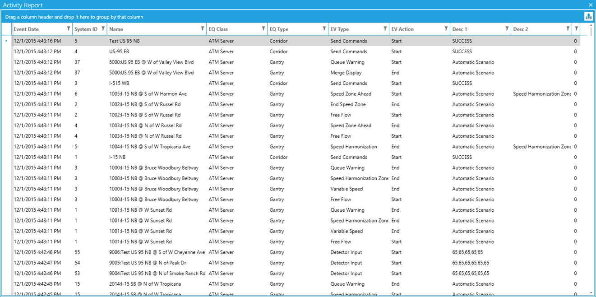This screenshot has height=297, width=596.
Task: Select the row indicator arrow of first row
Action: pyautogui.click(x=6, y=41)
